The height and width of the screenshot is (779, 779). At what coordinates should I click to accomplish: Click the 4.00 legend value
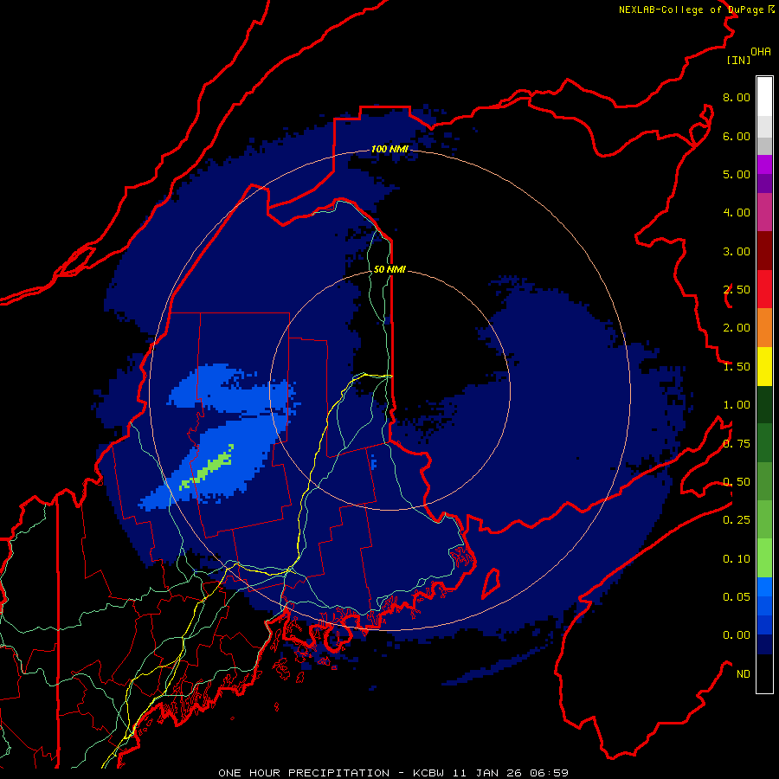click(737, 213)
